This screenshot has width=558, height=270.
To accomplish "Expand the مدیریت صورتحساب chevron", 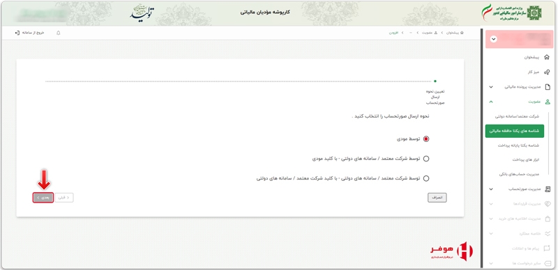I will click(x=491, y=189).
